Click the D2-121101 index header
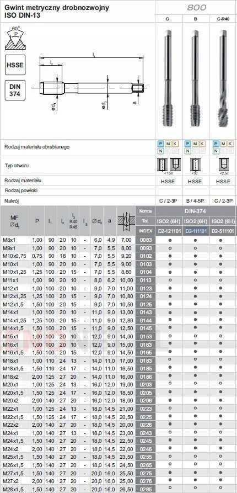The width and height of the screenshot is (237, 493). pos(169,231)
